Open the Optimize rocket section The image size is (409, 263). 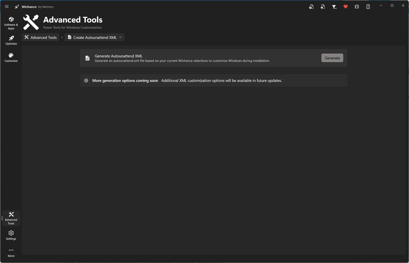point(11,40)
